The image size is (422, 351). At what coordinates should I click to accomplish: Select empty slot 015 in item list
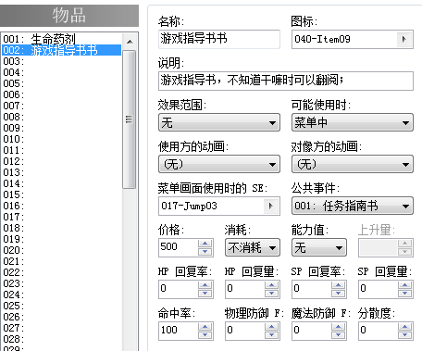[x=61, y=194]
